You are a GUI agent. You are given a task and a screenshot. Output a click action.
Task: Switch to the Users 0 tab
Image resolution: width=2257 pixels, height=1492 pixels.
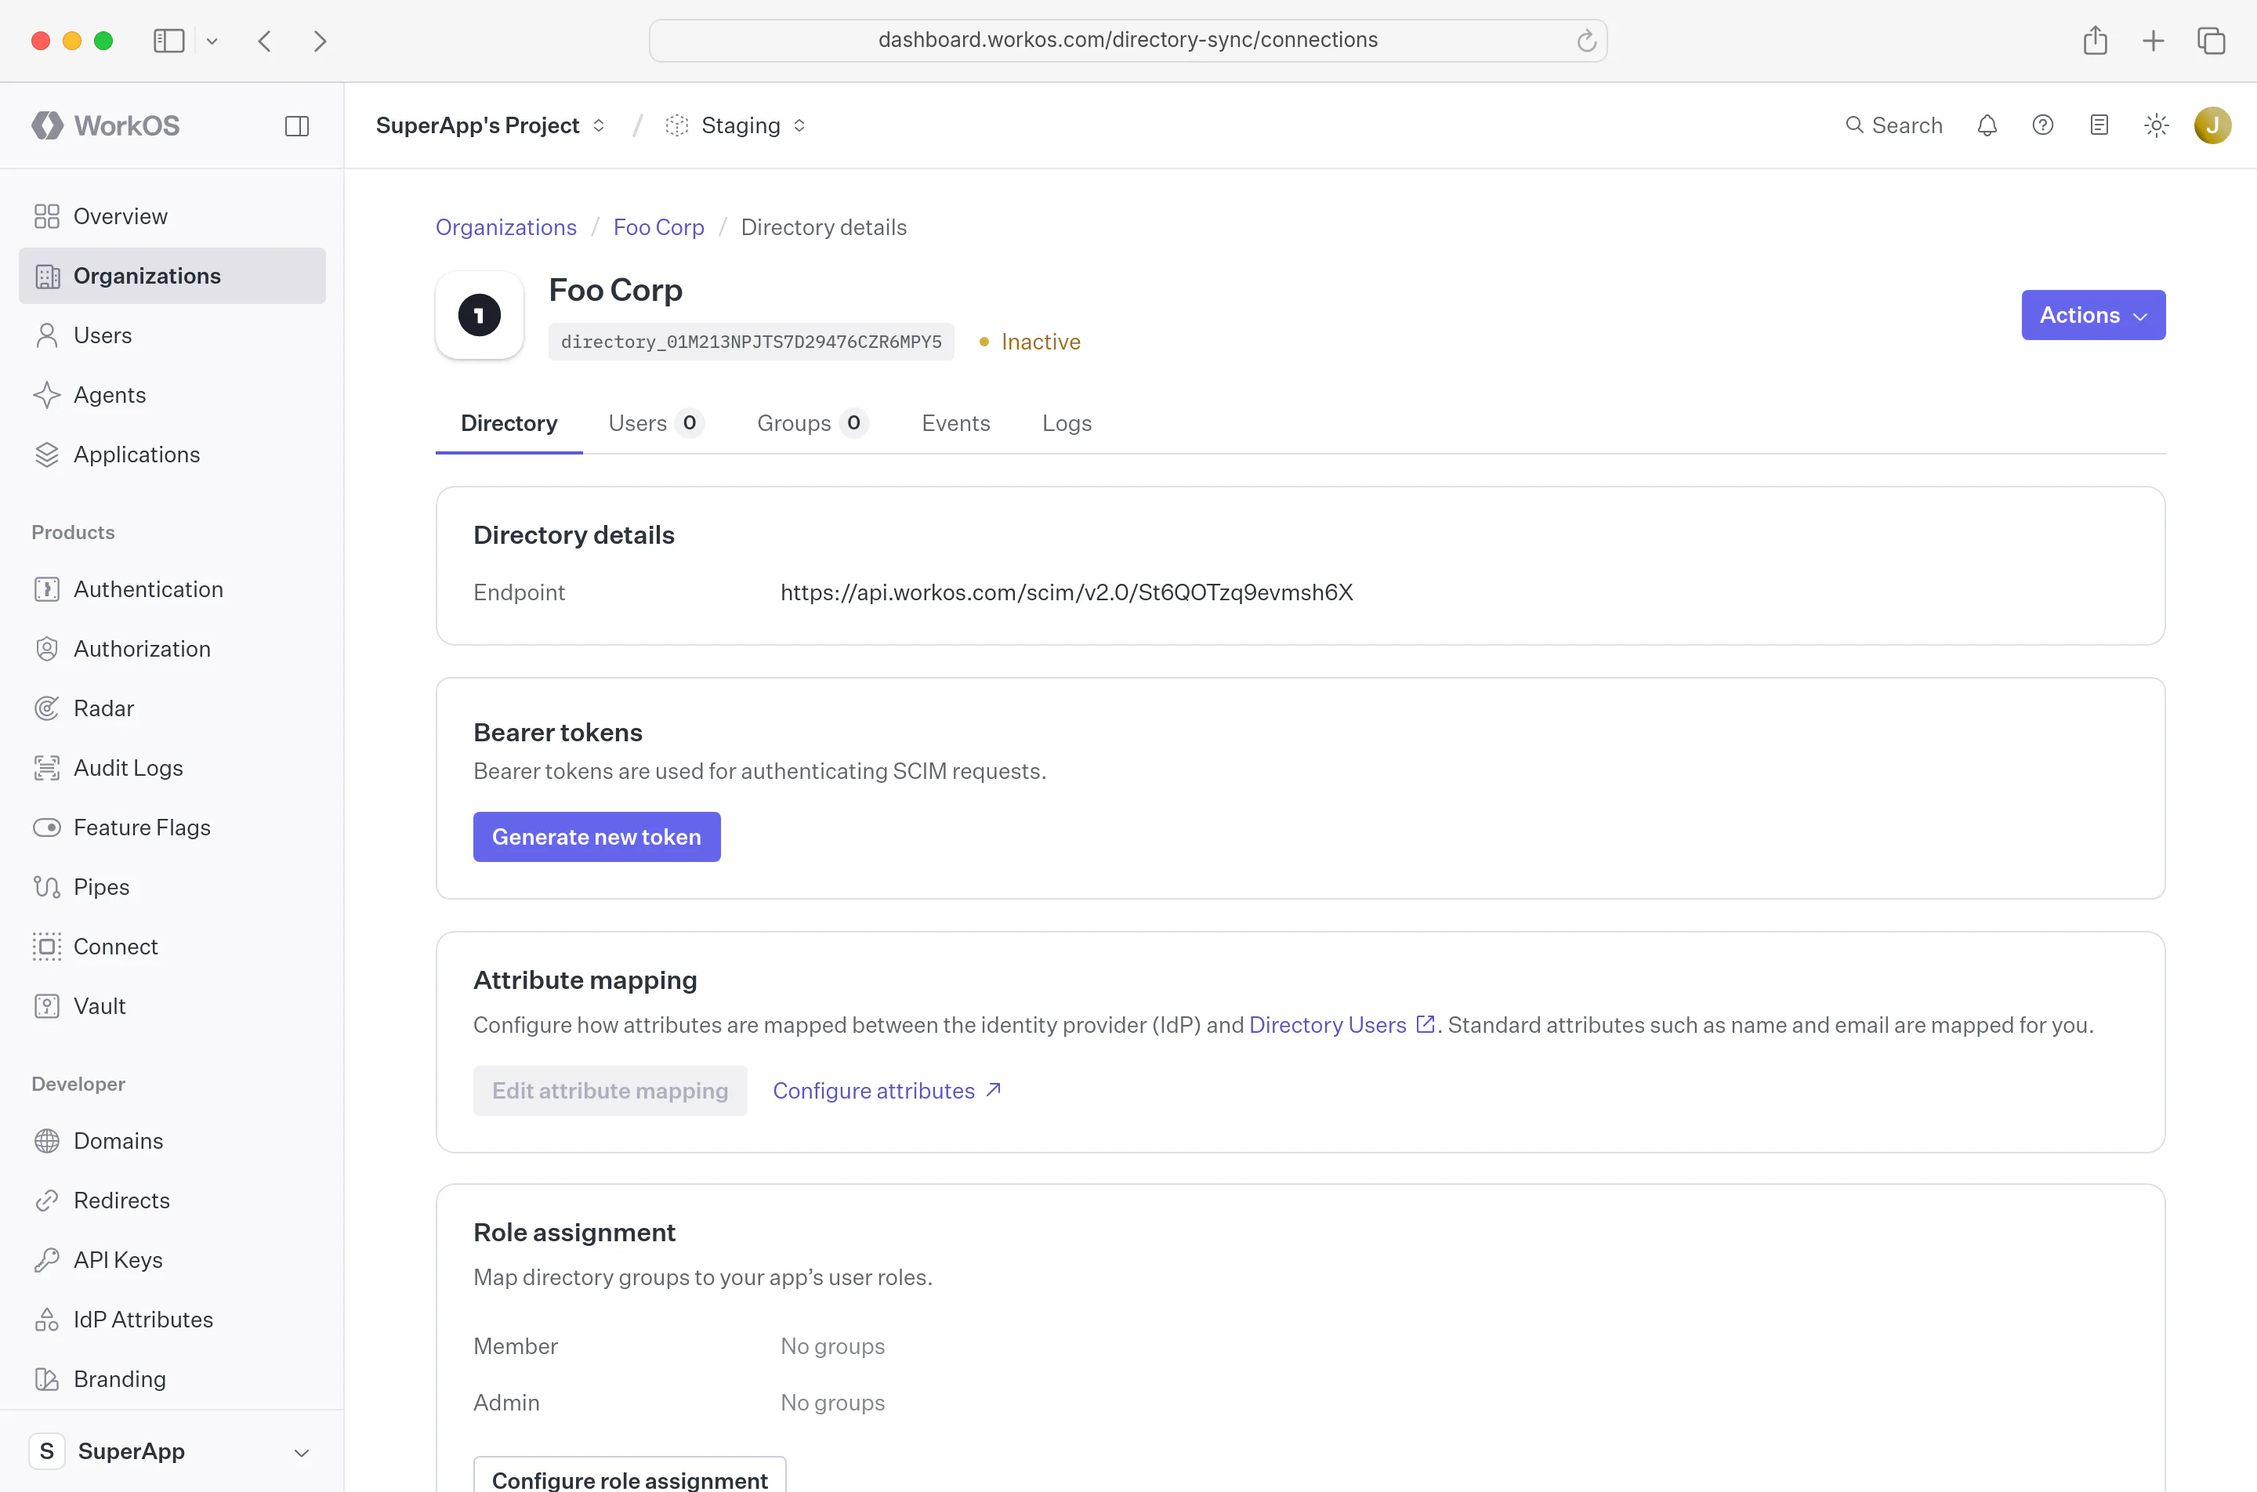(x=656, y=423)
